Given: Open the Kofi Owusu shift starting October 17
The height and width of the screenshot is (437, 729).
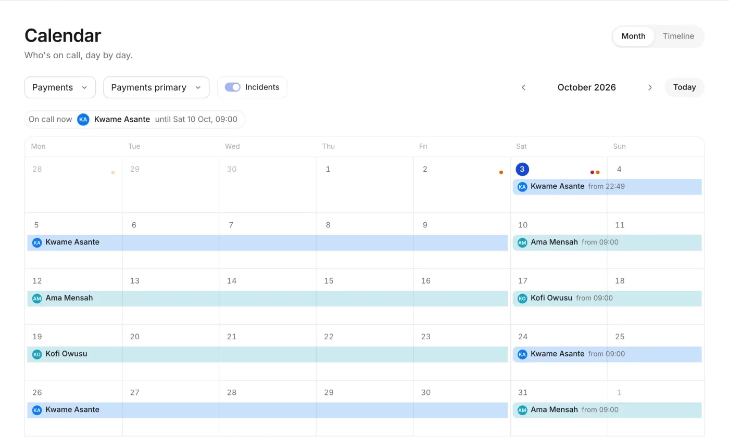Looking at the screenshot, I should pos(607,299).
